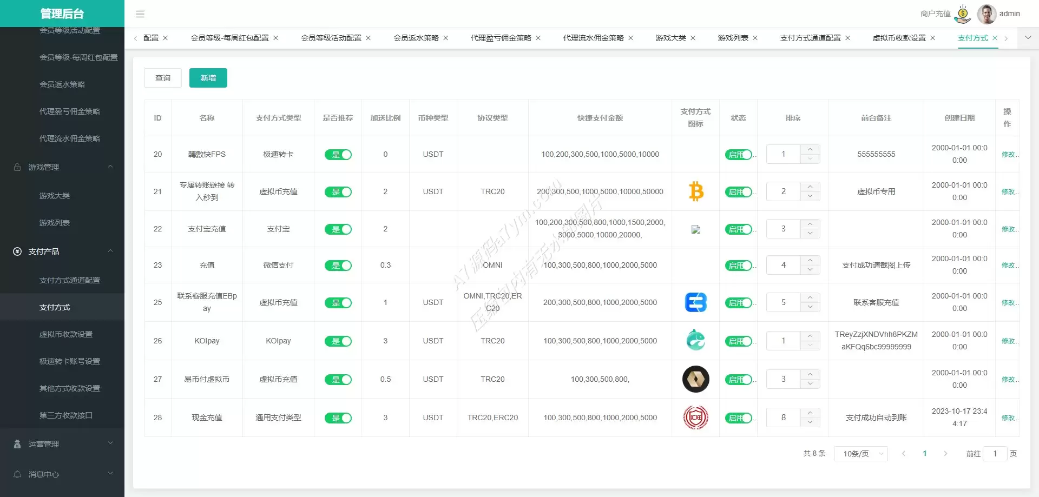Open the 10条/页 page size dropdown
The width and height of the screenshot is (1039, 497).
(x=861, y=454)
